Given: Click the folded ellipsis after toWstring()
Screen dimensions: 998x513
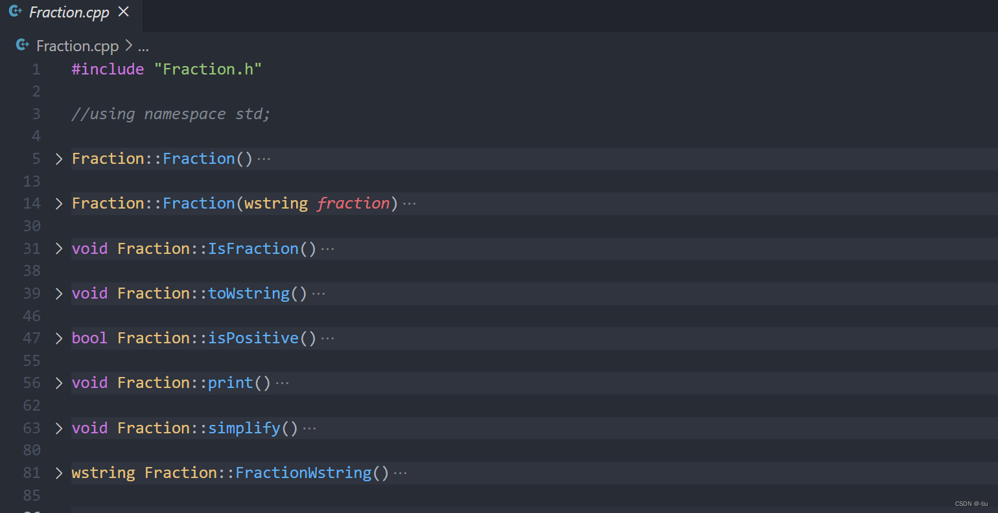Looking at the screenshot, I should point(319,293).
